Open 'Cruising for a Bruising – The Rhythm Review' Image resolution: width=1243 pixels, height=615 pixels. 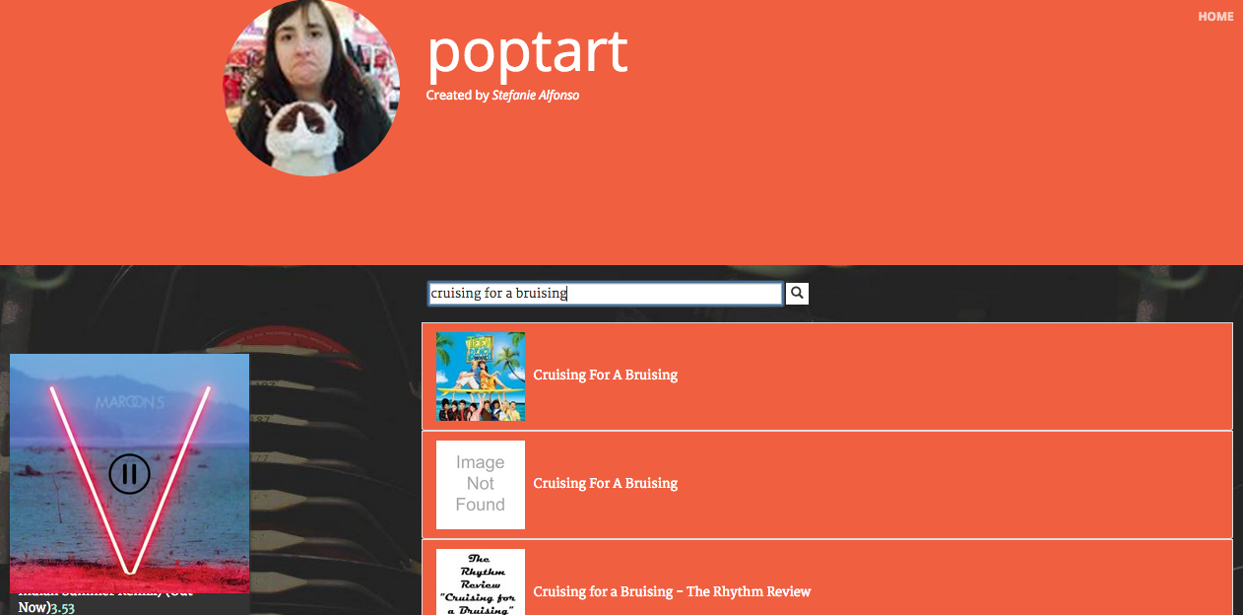[x=672, y=591]
